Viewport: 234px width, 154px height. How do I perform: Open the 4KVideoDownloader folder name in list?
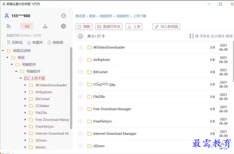point(109,47)
